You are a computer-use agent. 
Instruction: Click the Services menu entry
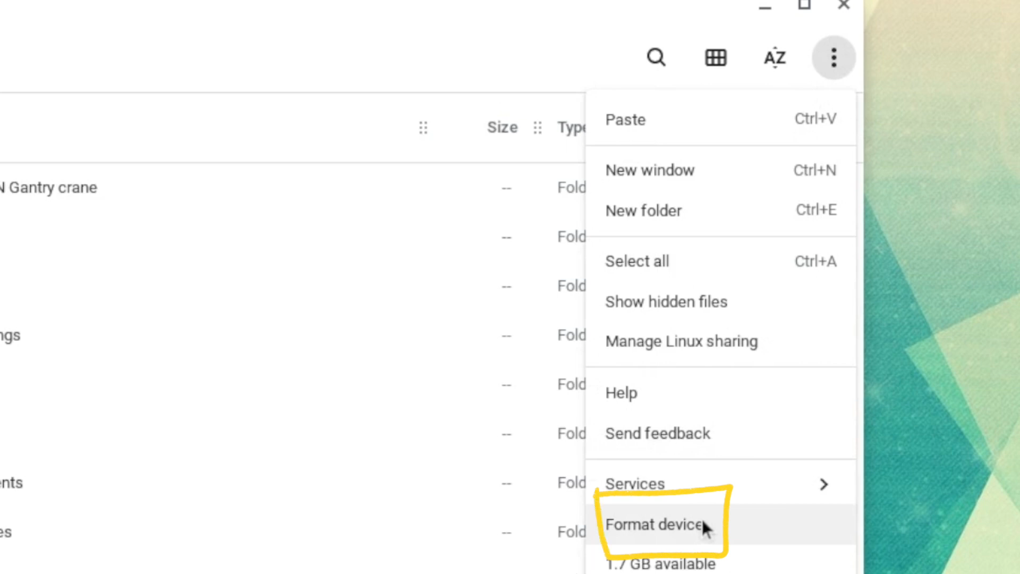click(x=635, y=484)
